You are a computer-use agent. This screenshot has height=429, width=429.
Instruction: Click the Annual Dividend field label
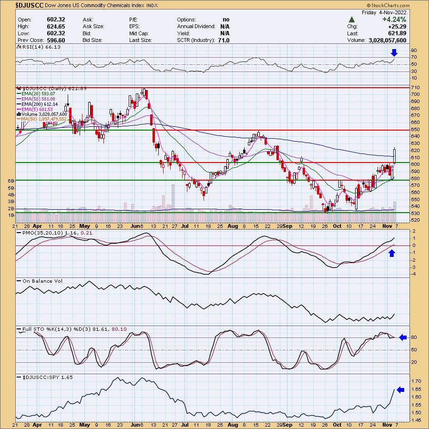click(x=196, y=27)
